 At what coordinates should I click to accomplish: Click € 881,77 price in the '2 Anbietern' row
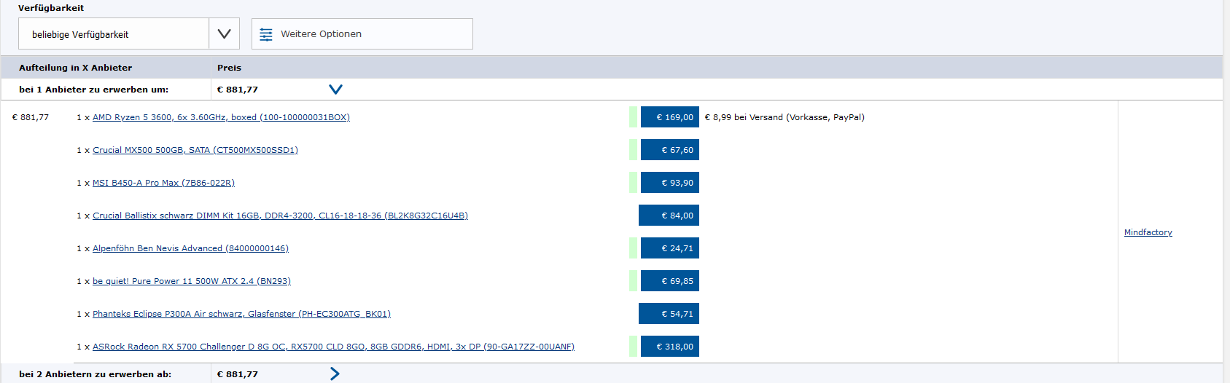pyautogui.click(x=238, y=374)
